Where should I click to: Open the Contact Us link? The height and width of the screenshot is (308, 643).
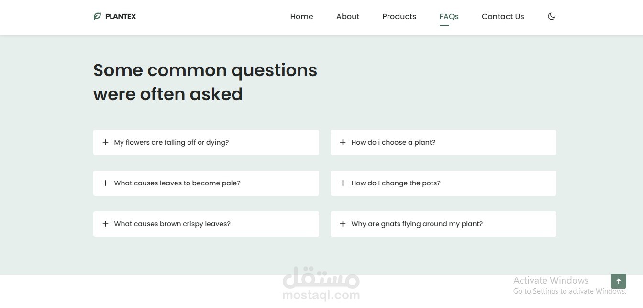click(503, 16)
